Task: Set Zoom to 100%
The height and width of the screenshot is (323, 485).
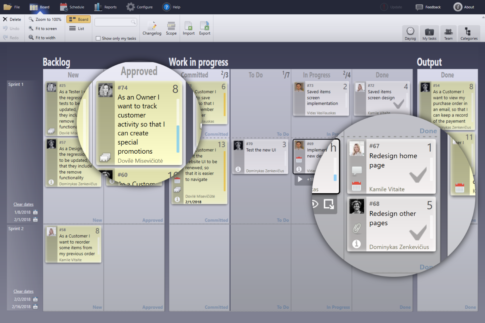Action: [45, 19]
